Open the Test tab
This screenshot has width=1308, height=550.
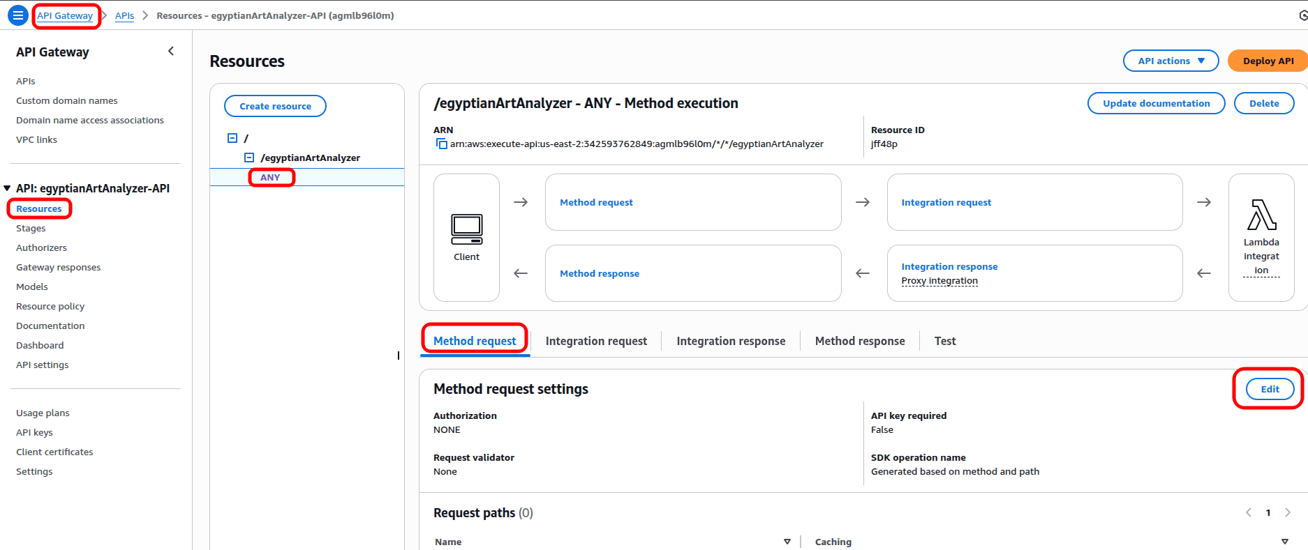[x=944, y=341]
